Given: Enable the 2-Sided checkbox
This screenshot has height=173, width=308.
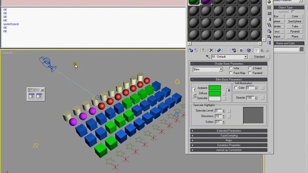Looking at the screenshot, I should pos(250,68).
